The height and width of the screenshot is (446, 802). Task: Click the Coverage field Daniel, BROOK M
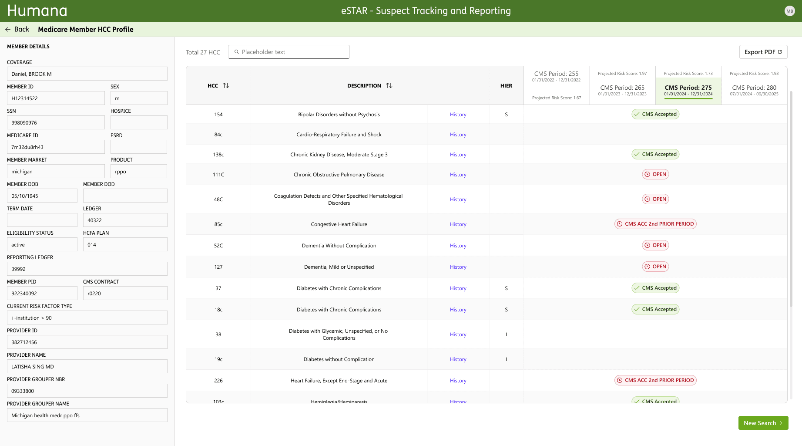click(87, 74)
